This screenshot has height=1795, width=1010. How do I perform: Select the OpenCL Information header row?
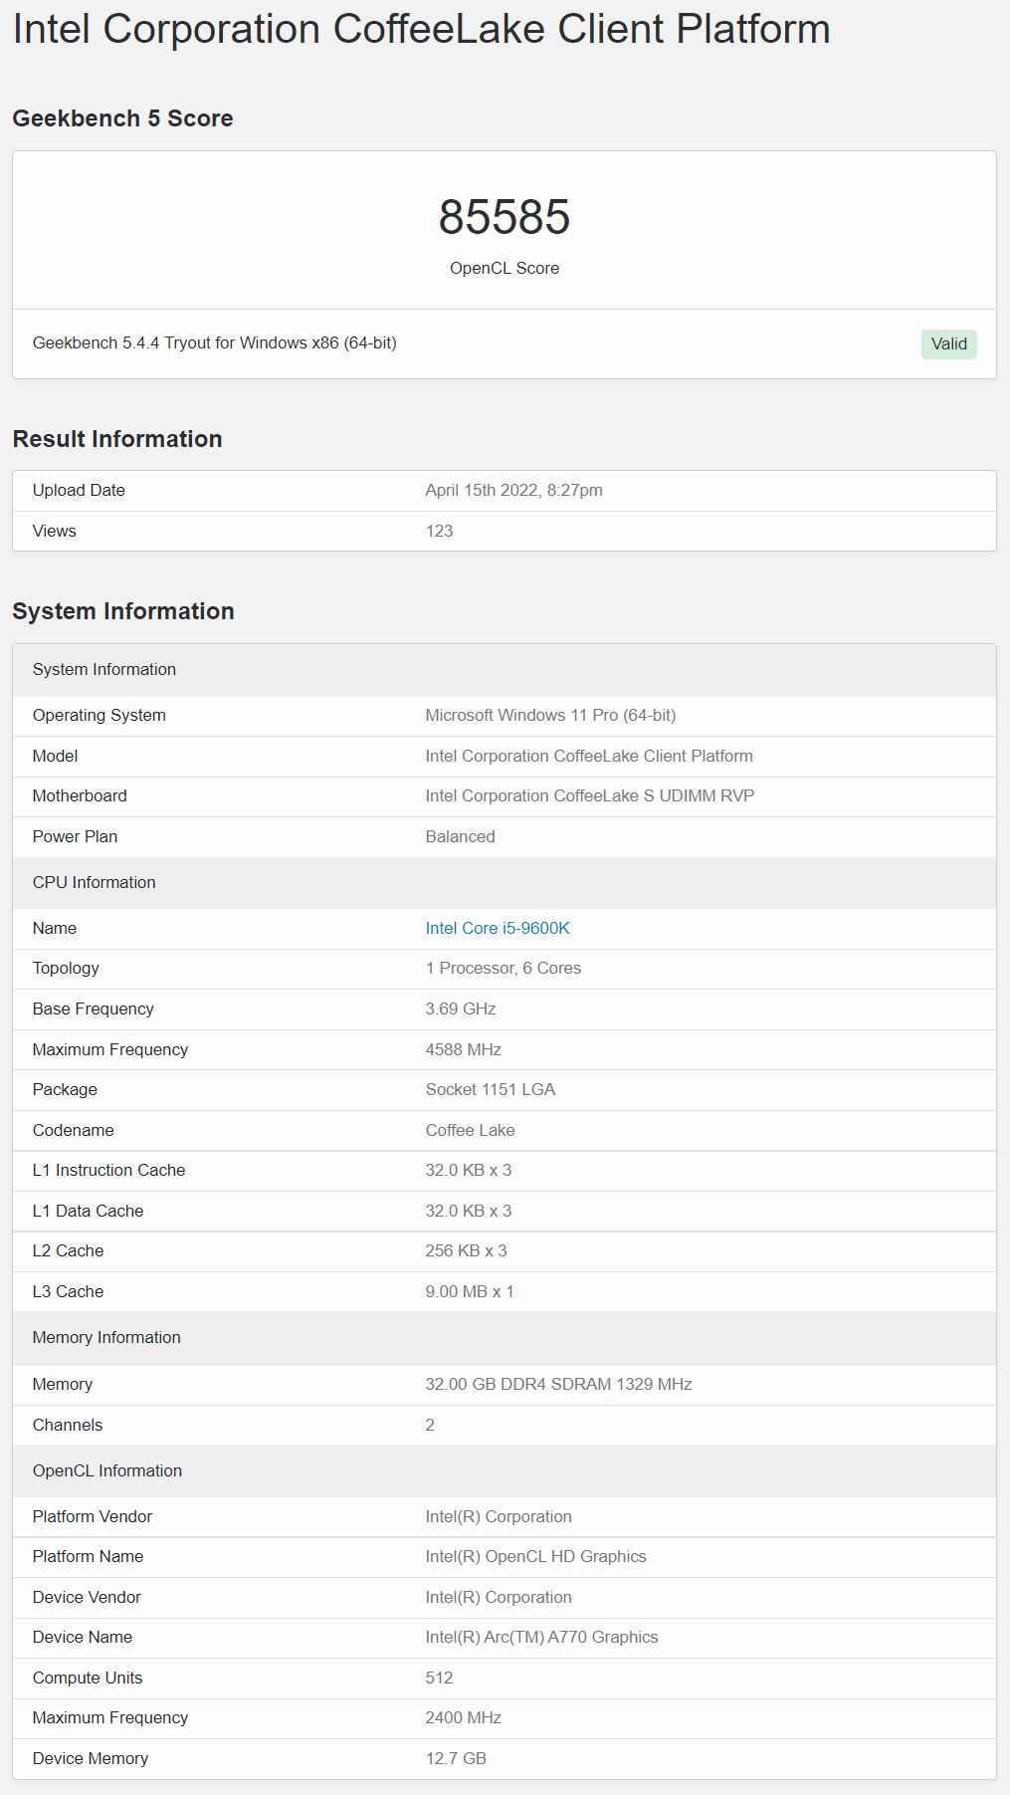pyautogui.click(x=505, y=1470)
